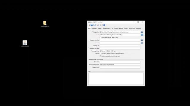This screenshot has height=106, width=190.
Task: Switch to the JRE tab
Action: click(x=112, y=28)
